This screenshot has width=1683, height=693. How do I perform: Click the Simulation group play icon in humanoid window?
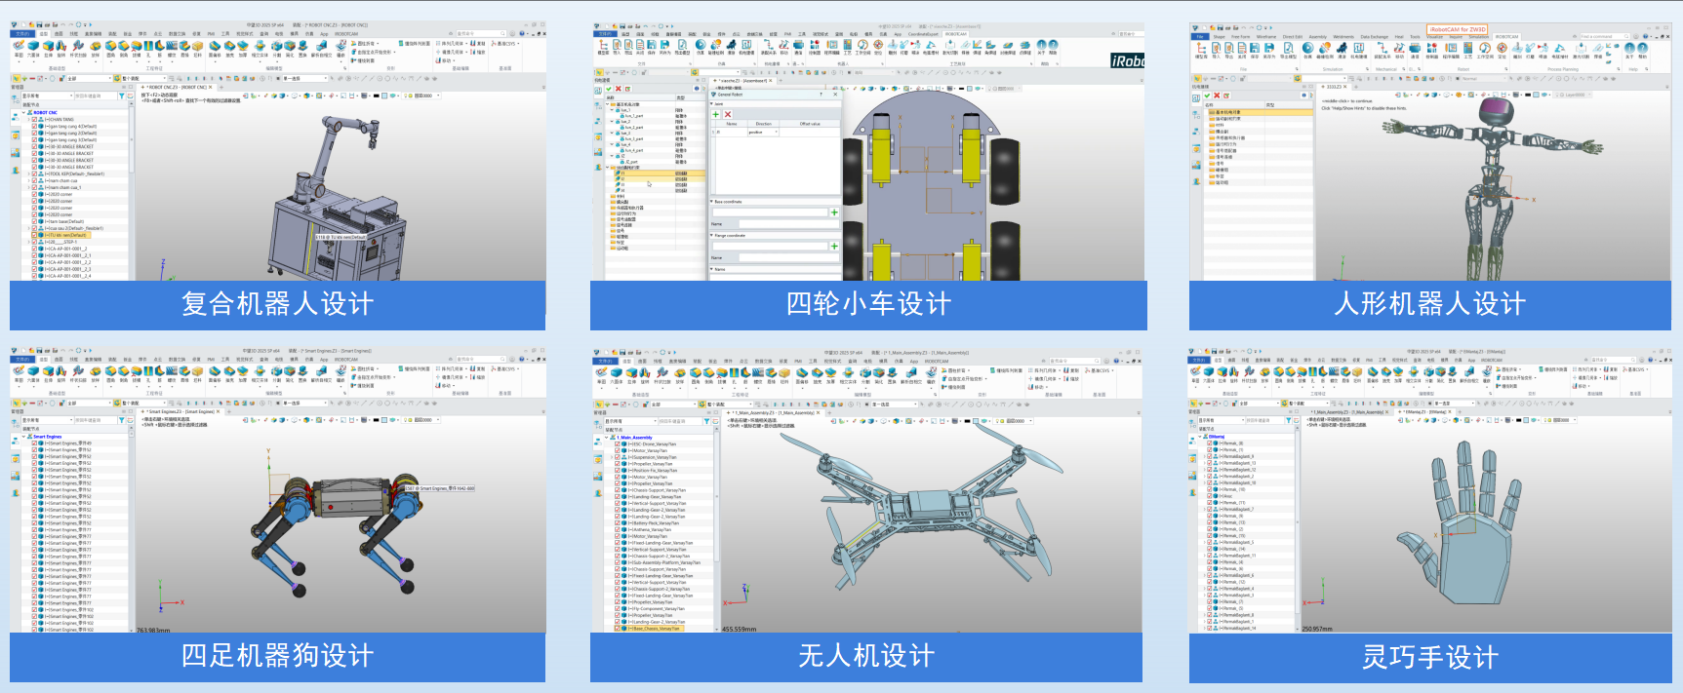(x=1307, y=48)
